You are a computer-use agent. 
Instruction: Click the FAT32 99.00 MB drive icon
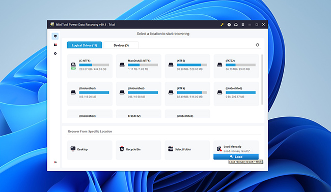pyautogui.click(x=219, y=65)
